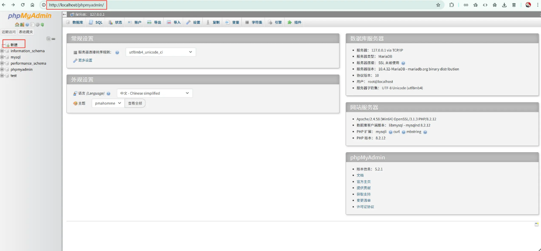Select the 近期访问 tab
Image resolution: width=541 pixels, height=251 pixels.
tap(9, 32)
